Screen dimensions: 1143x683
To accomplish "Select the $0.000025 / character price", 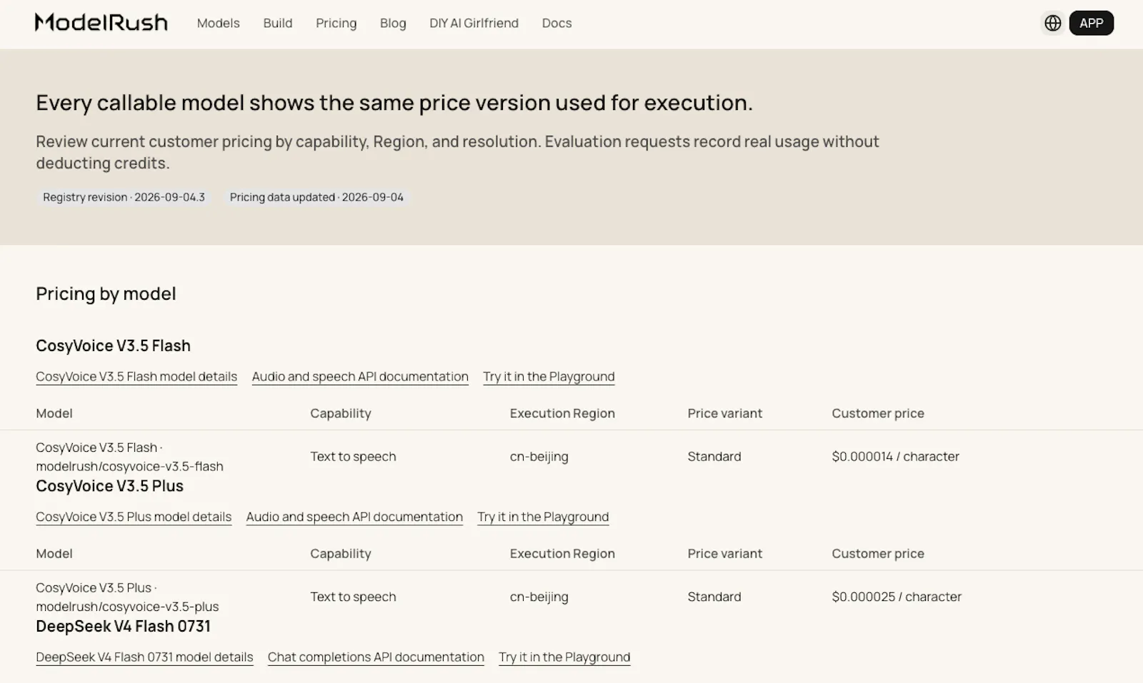I will click(x=897, y=597).
